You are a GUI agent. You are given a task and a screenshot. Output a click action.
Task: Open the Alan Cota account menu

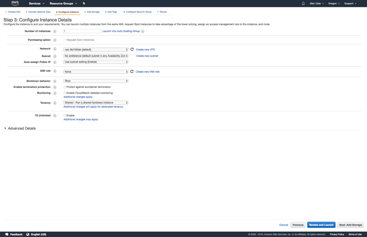(317, 3)
